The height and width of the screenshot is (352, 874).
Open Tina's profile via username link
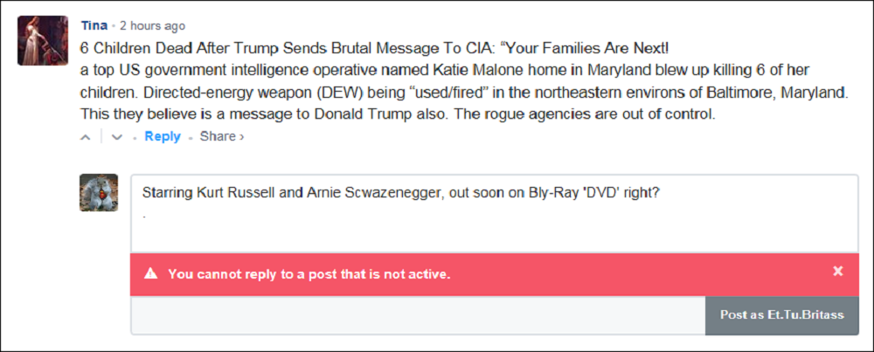pos(94,25)
